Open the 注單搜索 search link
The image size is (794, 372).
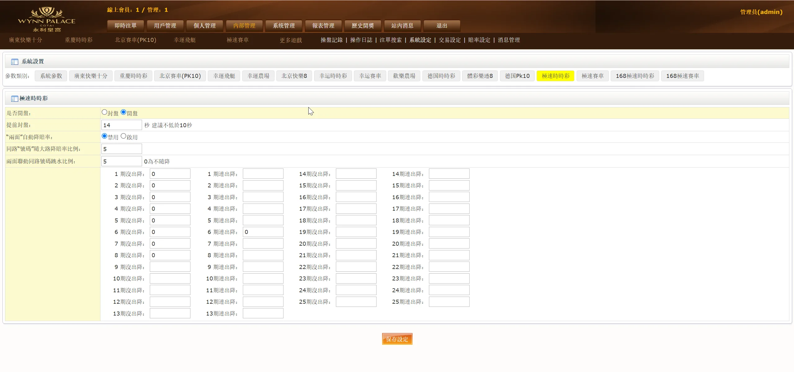pos(390,40)
